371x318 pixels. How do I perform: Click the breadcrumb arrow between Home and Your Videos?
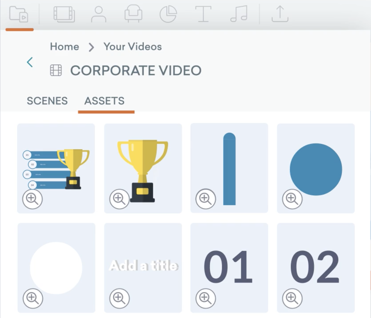pyautogui.click(x=91, y=47)
